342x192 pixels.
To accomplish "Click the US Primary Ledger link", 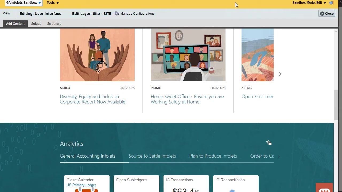I will tap(81, 185).
